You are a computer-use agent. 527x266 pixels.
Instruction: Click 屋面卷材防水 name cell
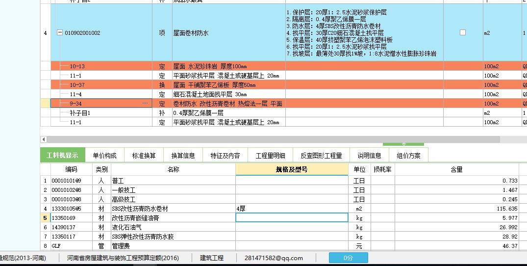coord(229,32)
